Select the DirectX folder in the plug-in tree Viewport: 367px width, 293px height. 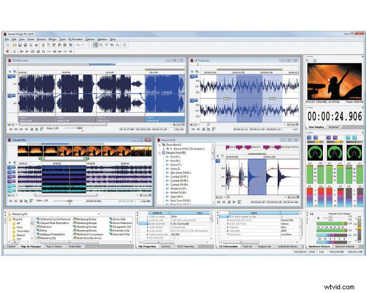point(18,235)
